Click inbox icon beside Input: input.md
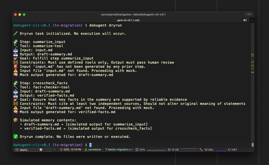Viewport: 269px width, 165px height. coord(16,50)
